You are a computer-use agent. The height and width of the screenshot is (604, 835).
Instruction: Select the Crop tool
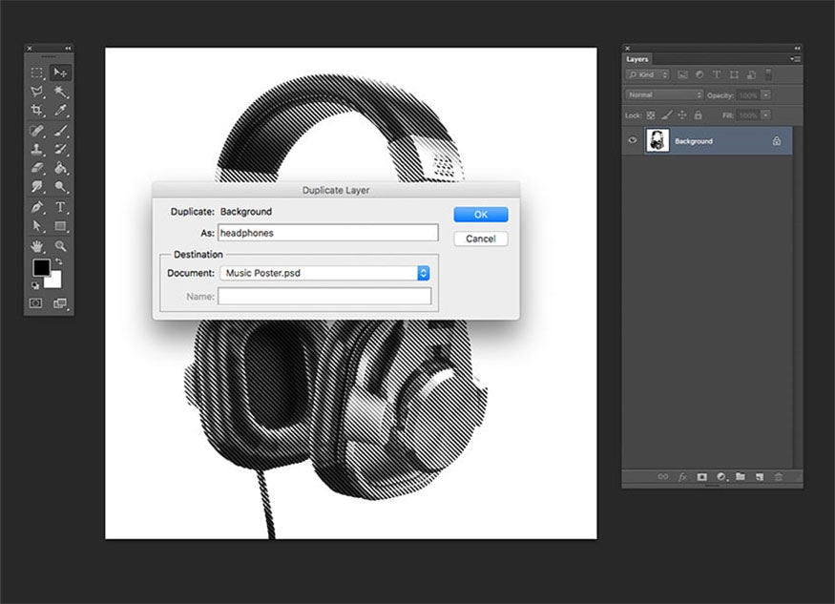37,111
